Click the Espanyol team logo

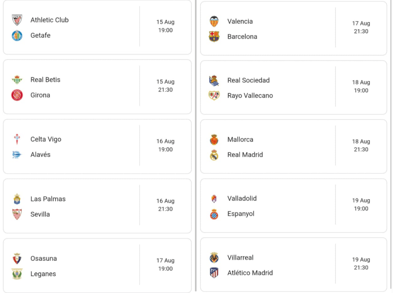pyautogui.click(x=214, y=214)
